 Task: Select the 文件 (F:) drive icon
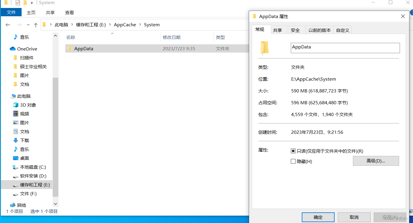[x=16, y=194]
